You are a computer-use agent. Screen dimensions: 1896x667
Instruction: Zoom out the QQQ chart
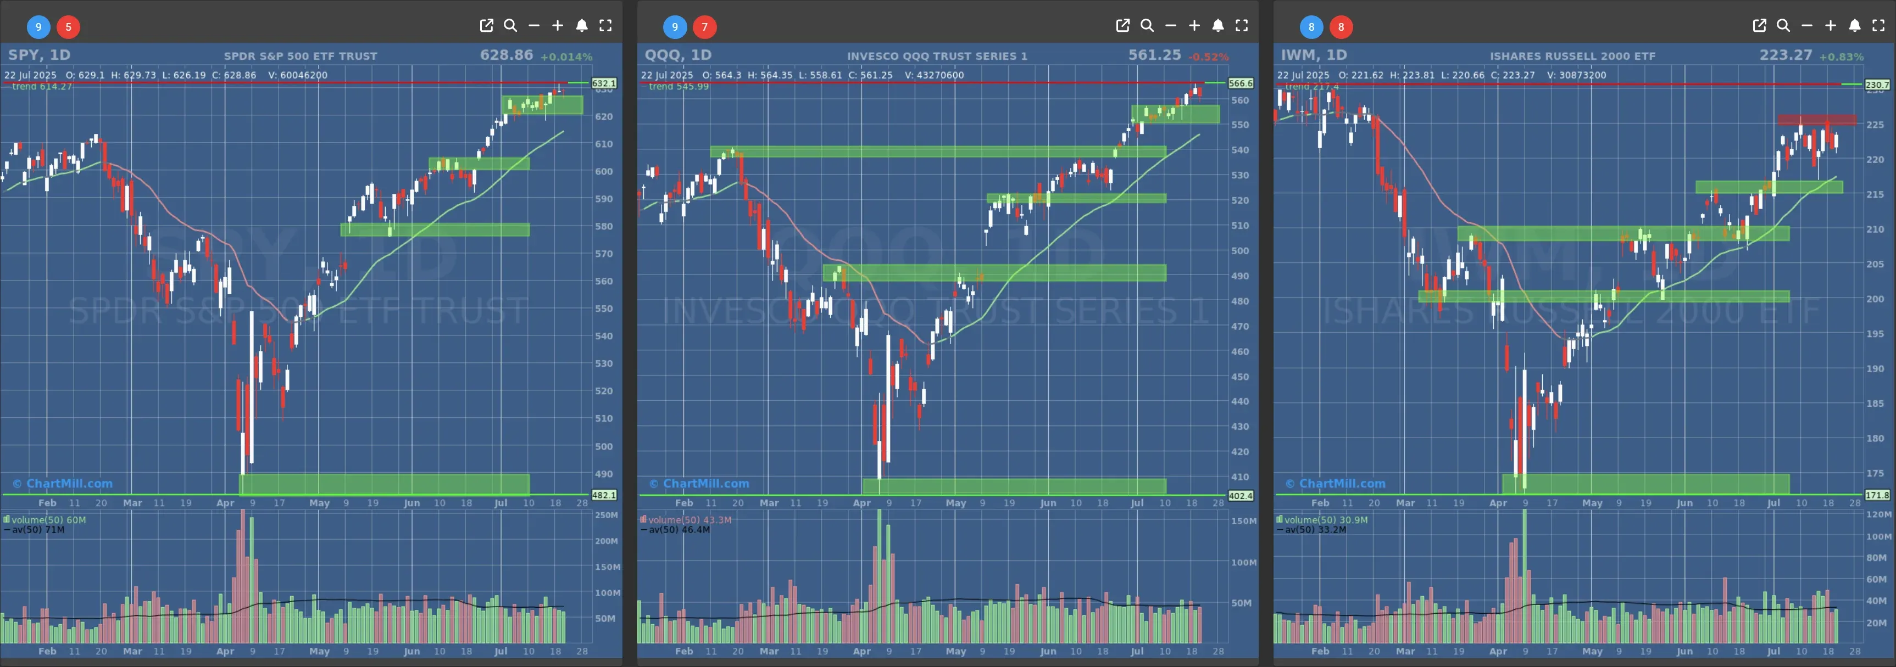click(x=1171, y=26)
